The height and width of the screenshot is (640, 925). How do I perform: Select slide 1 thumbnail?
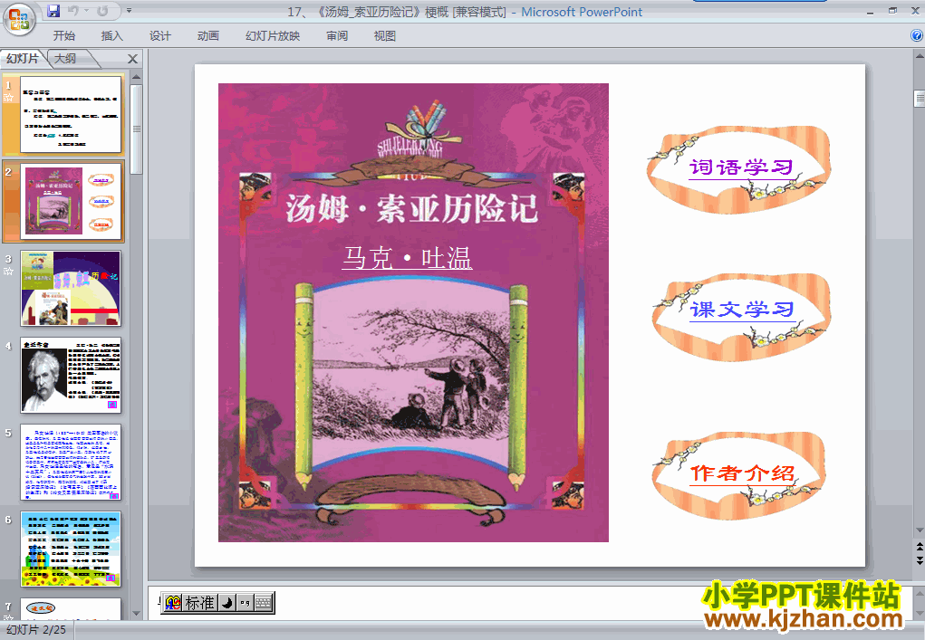point(71,114)
